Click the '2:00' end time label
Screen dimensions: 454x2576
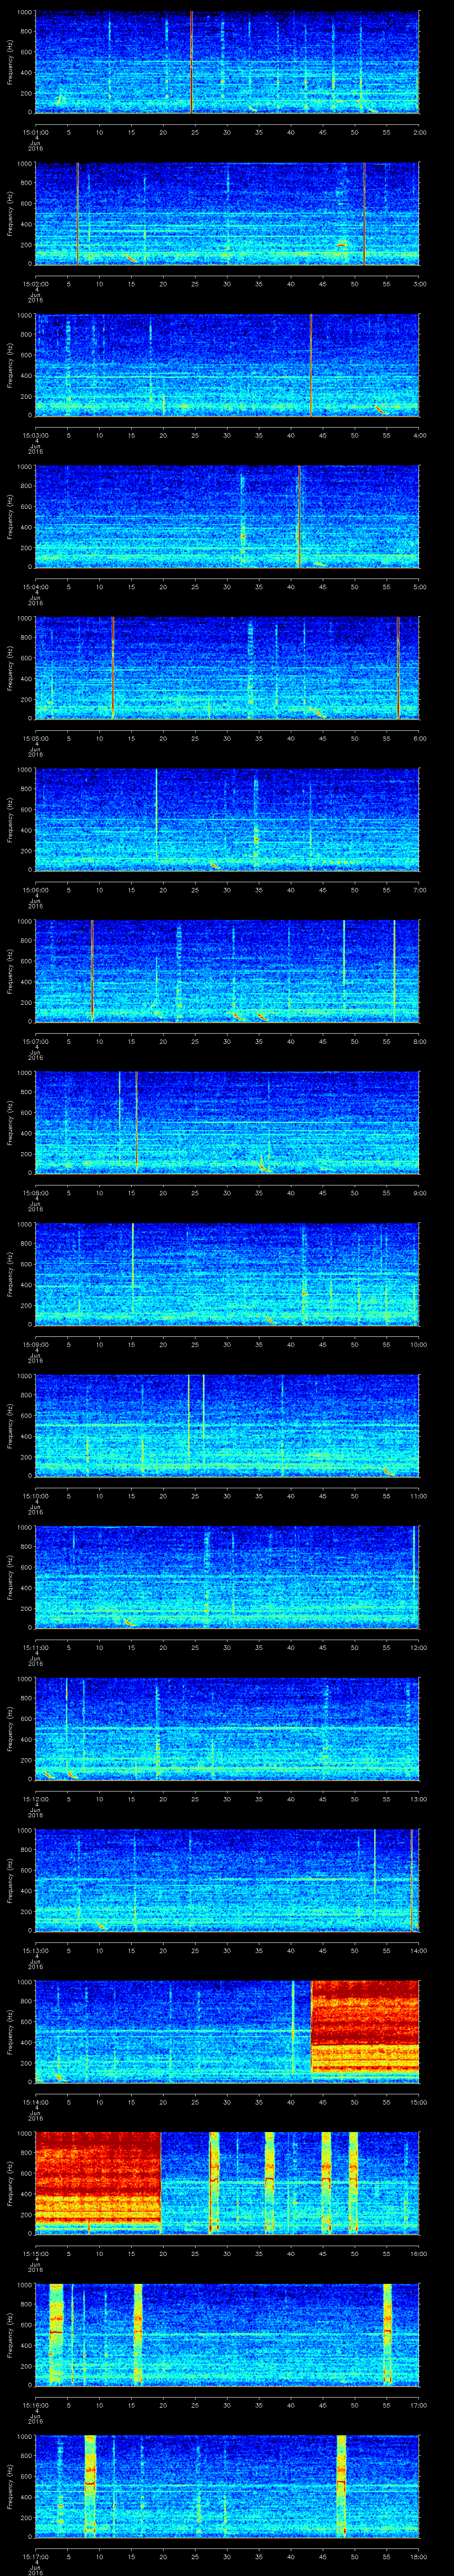tap(419, 131)
